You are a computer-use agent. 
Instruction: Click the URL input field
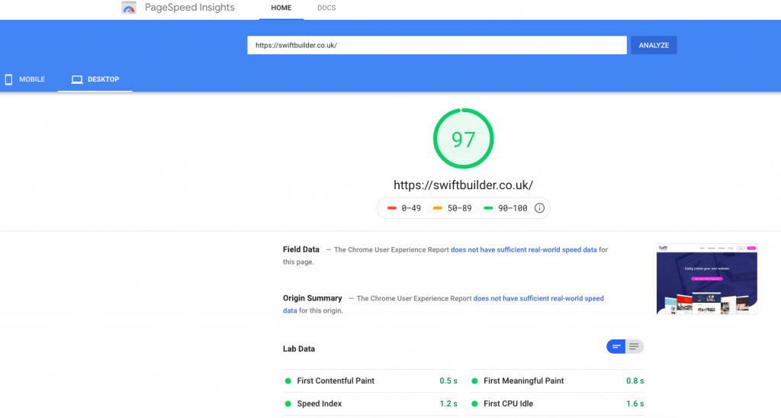pyautogui.click(x=436, y=45)
